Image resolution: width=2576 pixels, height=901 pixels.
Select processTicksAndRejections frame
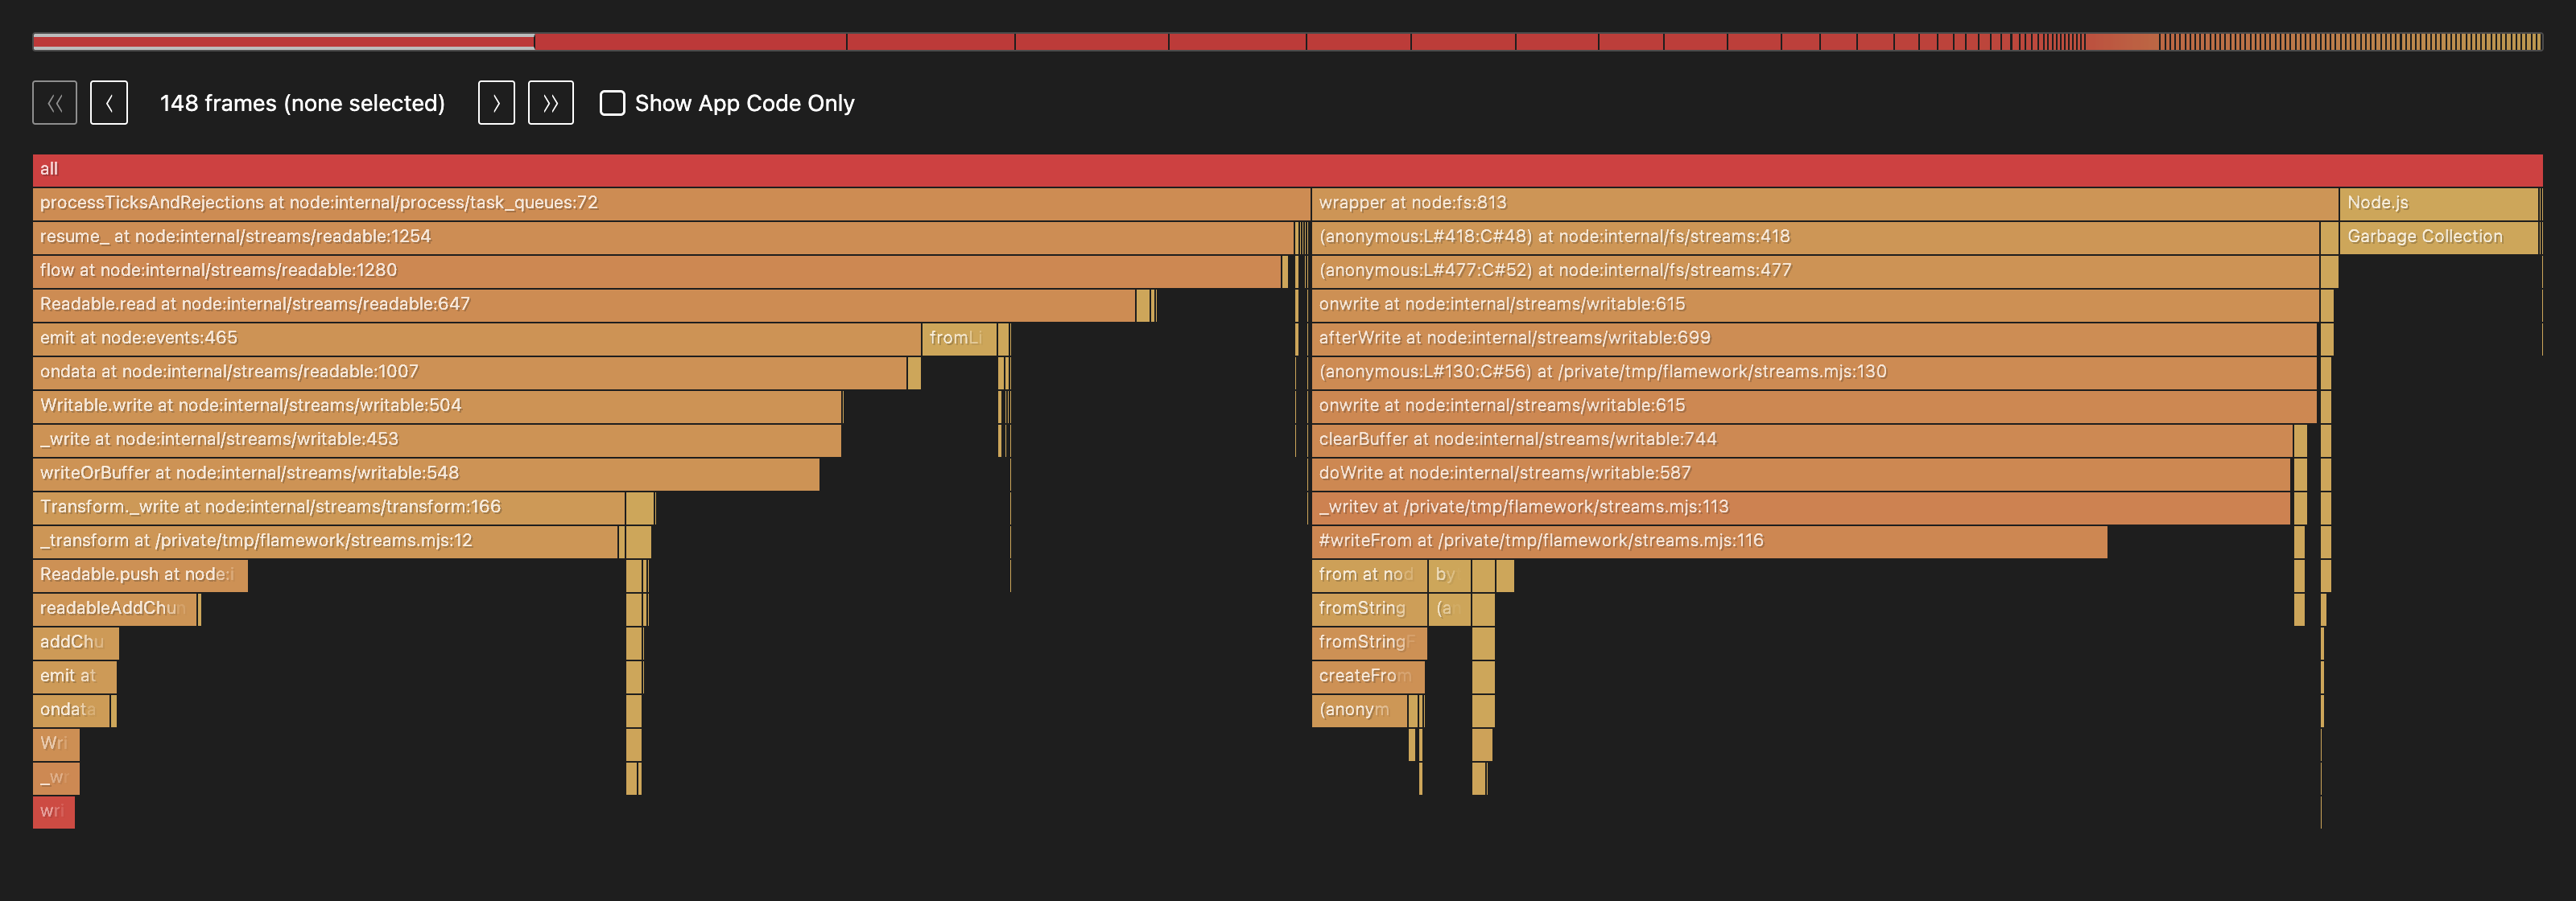click(671, 204)
